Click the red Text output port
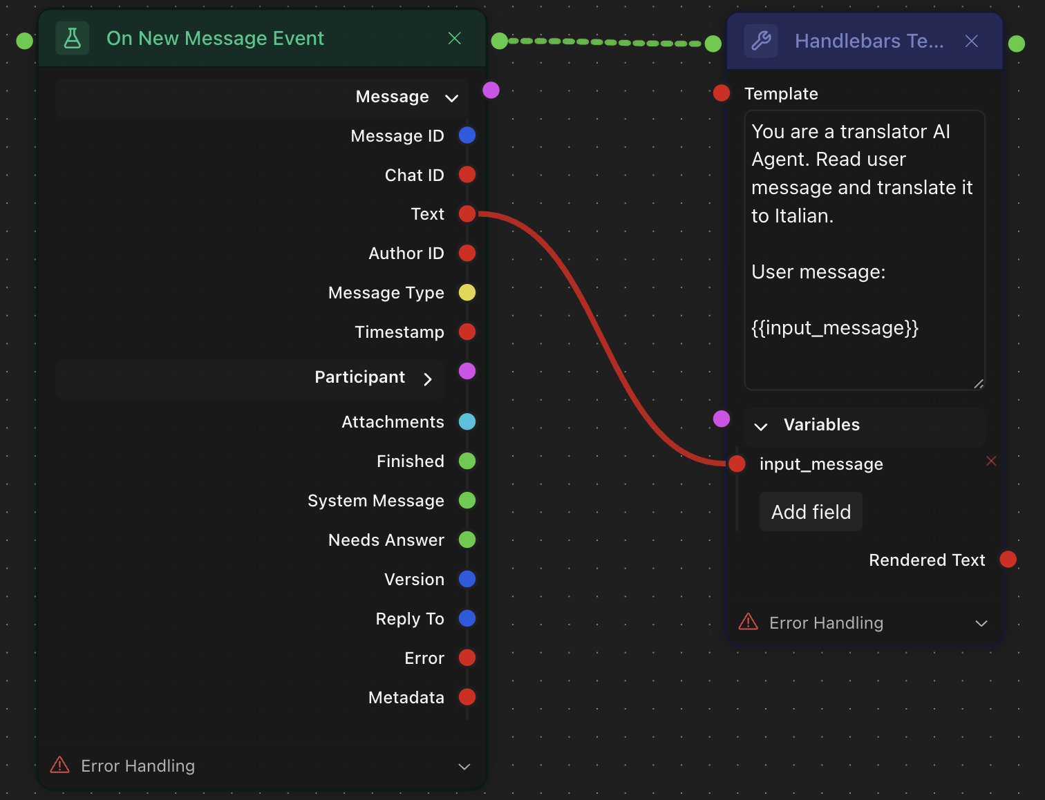 (x=467, y=214)
